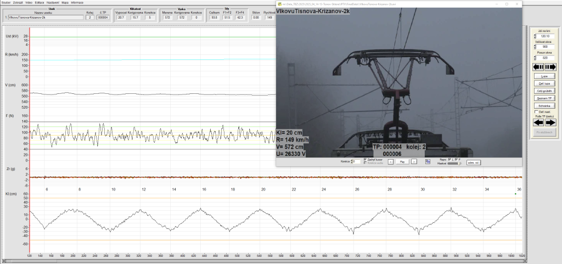The width and height of the screenshot is (562, 264).
Task: Go to next TP with right arrow
Action: tap(550, 122)
